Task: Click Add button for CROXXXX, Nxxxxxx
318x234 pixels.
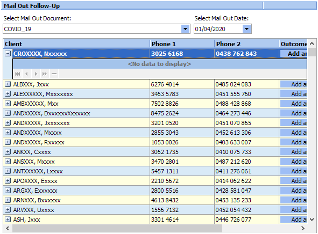Action: tap(294, 54)
